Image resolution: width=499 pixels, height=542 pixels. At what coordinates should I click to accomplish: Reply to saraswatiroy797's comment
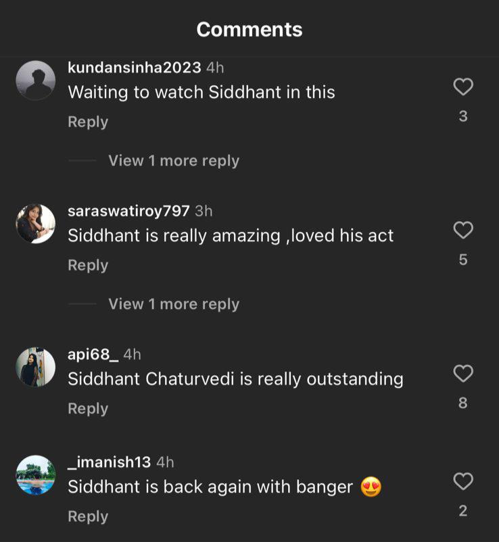[88, 266]
